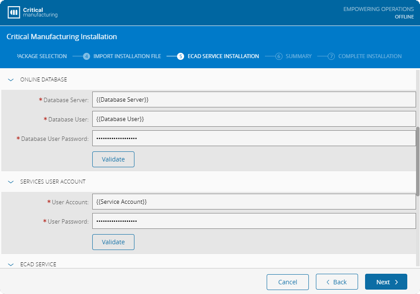Click the Critical Manufacturing logo icon
Viewport: 420px width, 294px height.
14,12
